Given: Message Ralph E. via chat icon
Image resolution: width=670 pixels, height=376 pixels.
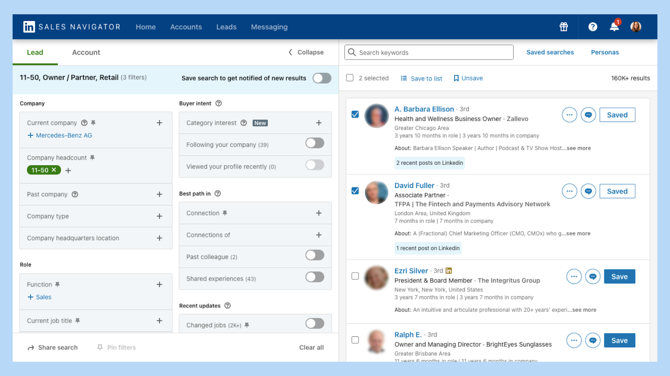Looking at the screenshot, I should [x=593, y=340].
